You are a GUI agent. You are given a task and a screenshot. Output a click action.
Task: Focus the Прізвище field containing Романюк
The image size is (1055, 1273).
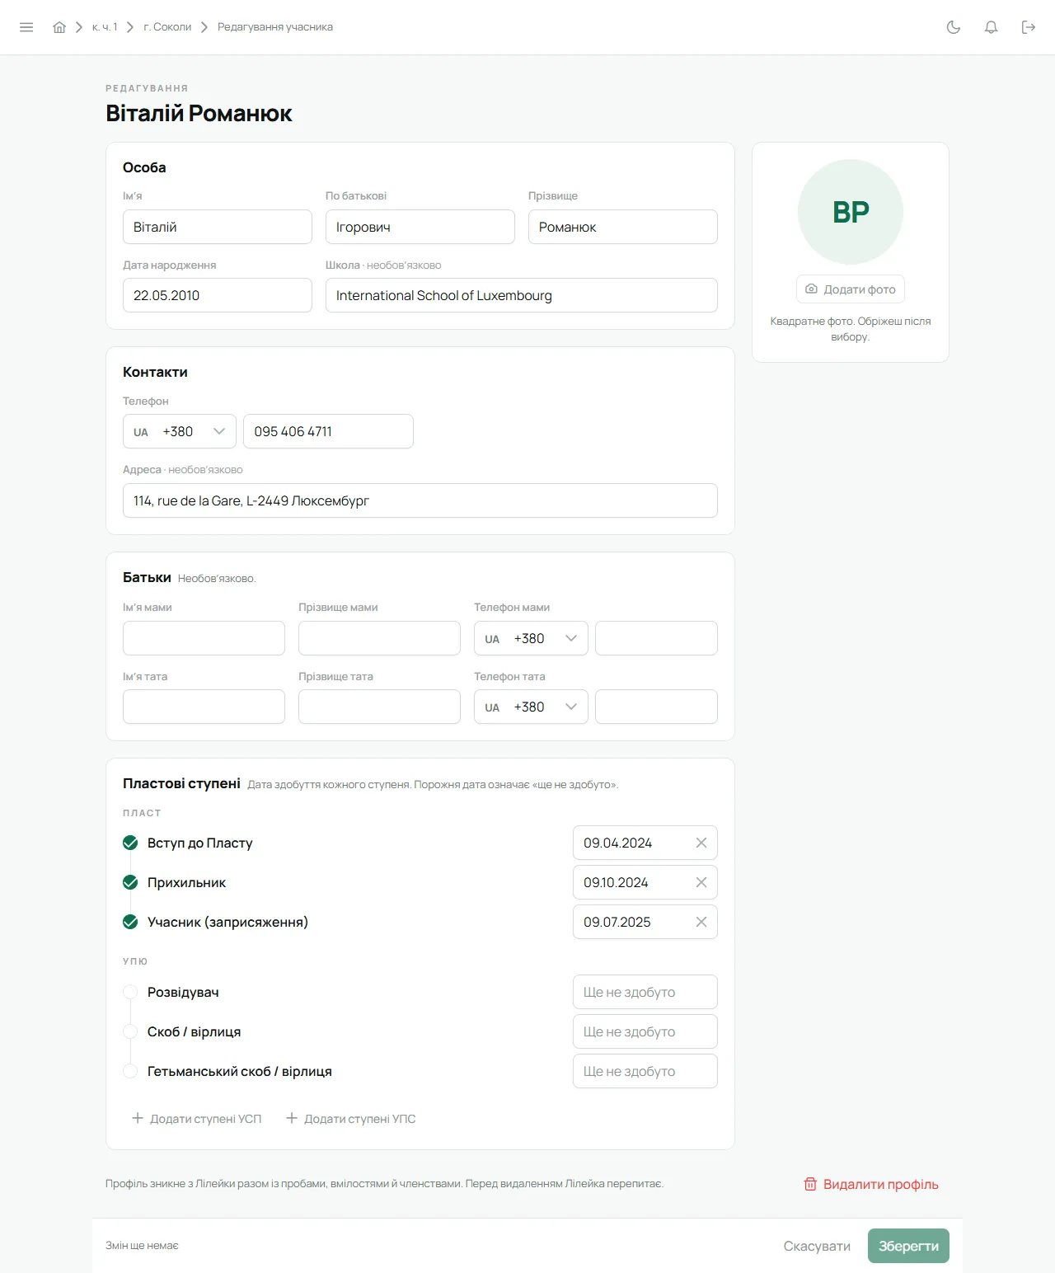coord(623,227)
